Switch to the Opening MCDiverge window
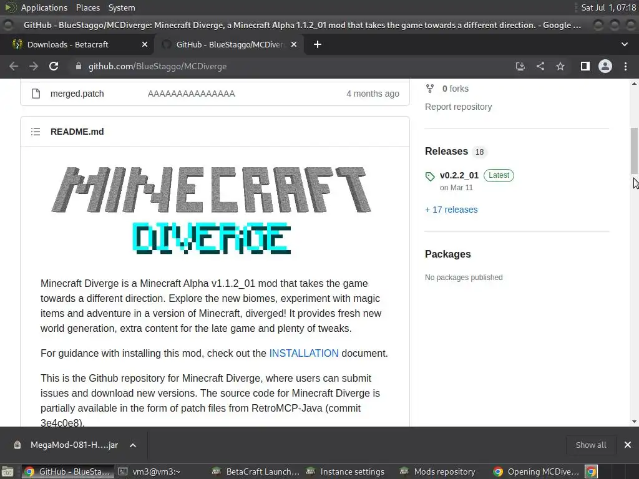This screenshot has height=479, width=639. pos(536,472)
